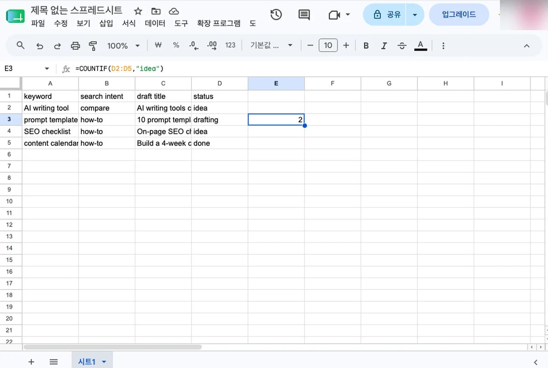
Task: Click the undo arrow
Action: (x=40, y=46)
